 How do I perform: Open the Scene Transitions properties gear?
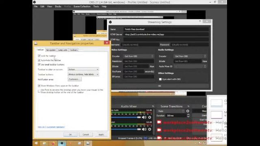coord(188,111)
